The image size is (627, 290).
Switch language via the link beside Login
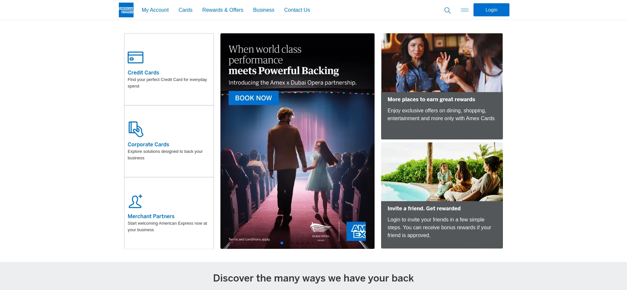pos(465,10)
